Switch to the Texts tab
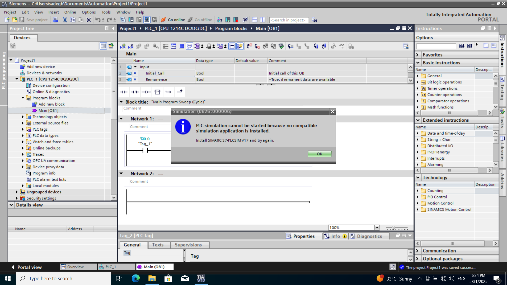The width and height of the screenshot is (507, 285). pyautogui.click(x=158, y=245)
